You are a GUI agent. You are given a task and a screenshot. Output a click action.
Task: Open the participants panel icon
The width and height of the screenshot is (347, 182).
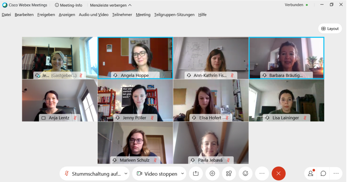point(311,173)
